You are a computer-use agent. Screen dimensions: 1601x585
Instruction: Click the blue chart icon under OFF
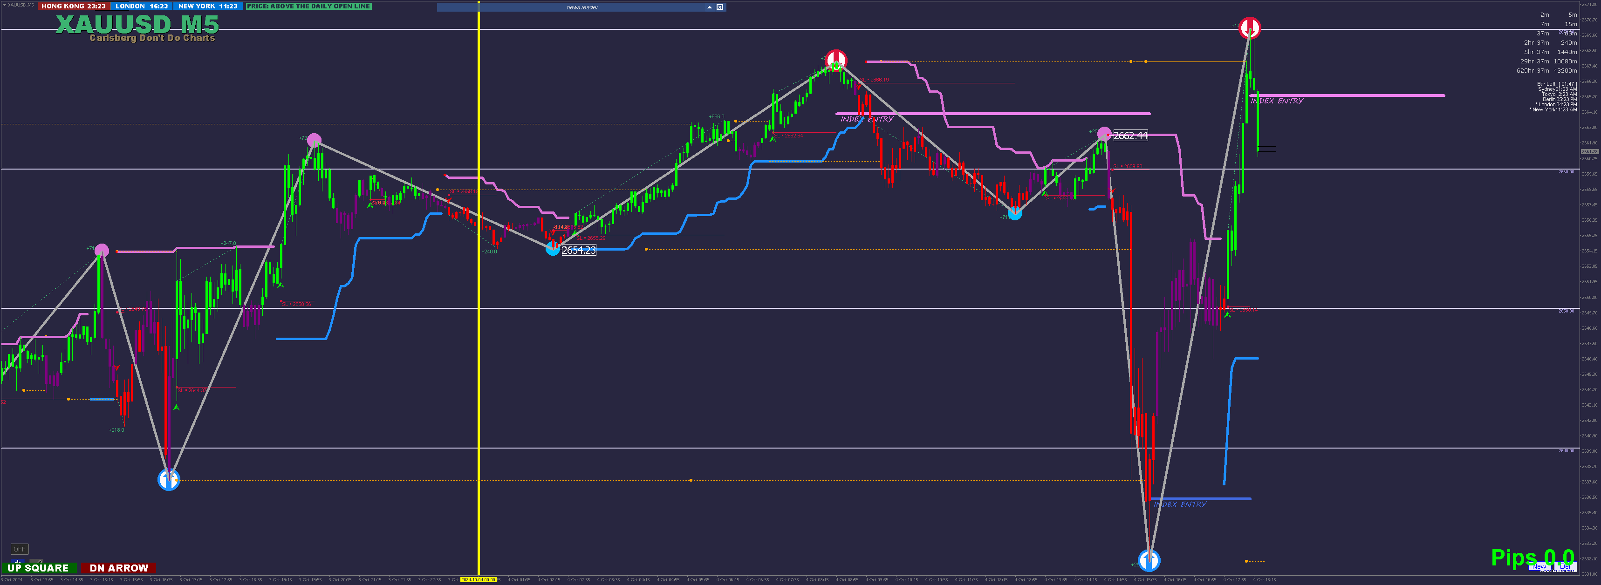point(17,561)
